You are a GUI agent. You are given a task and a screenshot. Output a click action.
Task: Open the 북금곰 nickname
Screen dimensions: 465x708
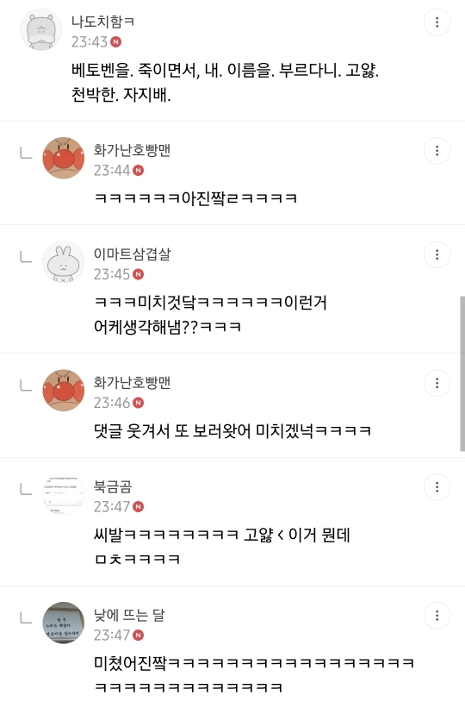pyautogui.click(x=113, y=486)
